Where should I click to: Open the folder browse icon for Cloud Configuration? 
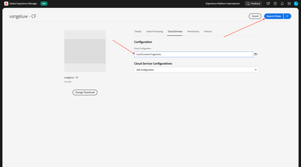(256, 54)
